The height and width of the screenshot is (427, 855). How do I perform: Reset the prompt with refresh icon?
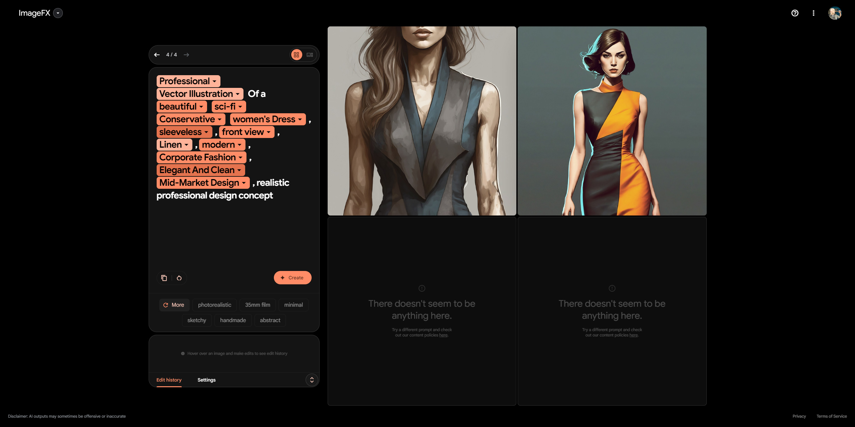pos(179,278)
